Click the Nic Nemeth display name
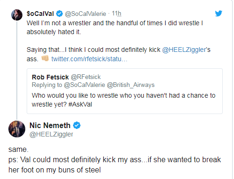Viewport: 234px width, 179px height. point(50,125)
